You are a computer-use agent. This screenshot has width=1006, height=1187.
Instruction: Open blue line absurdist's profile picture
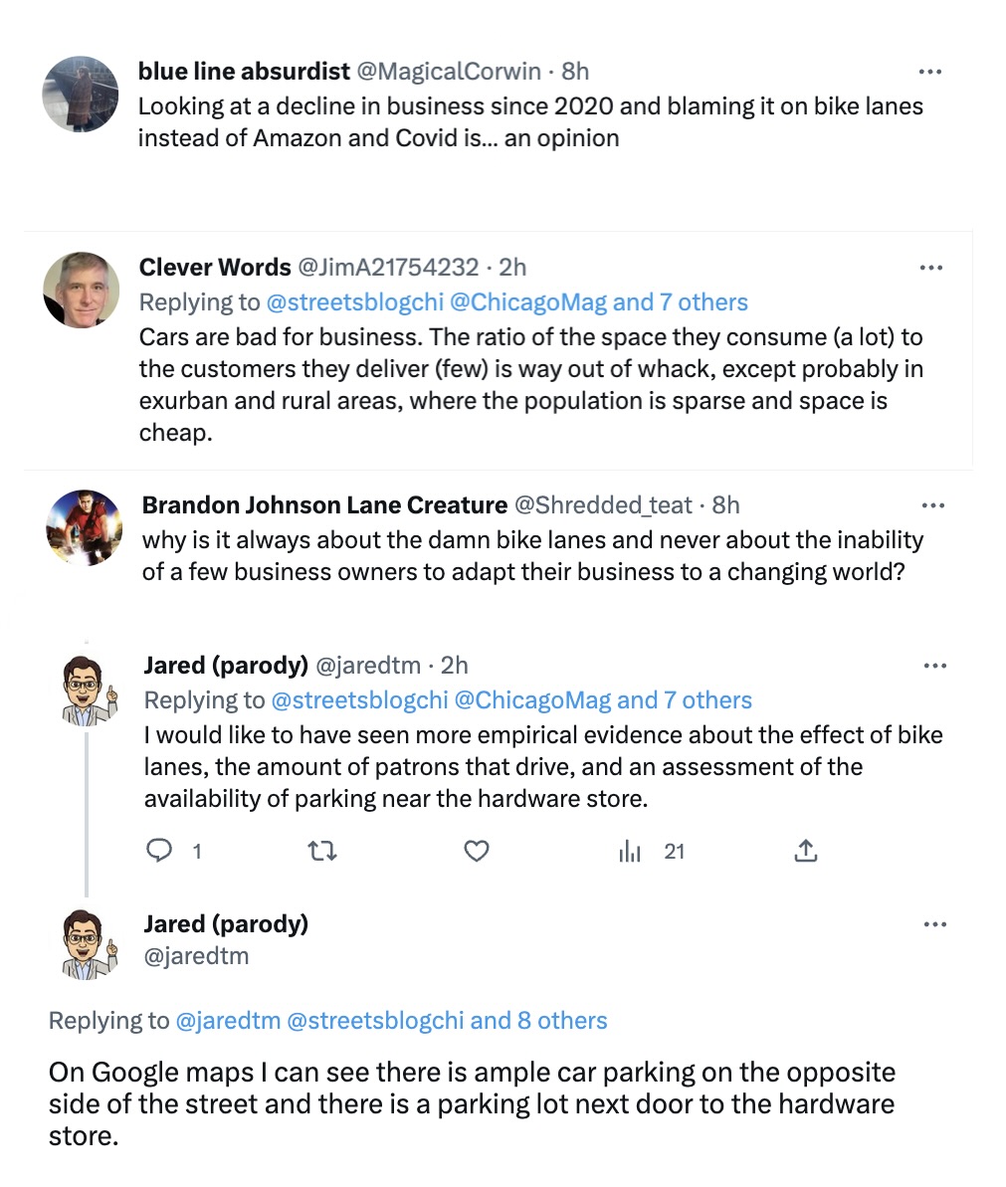pos(81,94)
